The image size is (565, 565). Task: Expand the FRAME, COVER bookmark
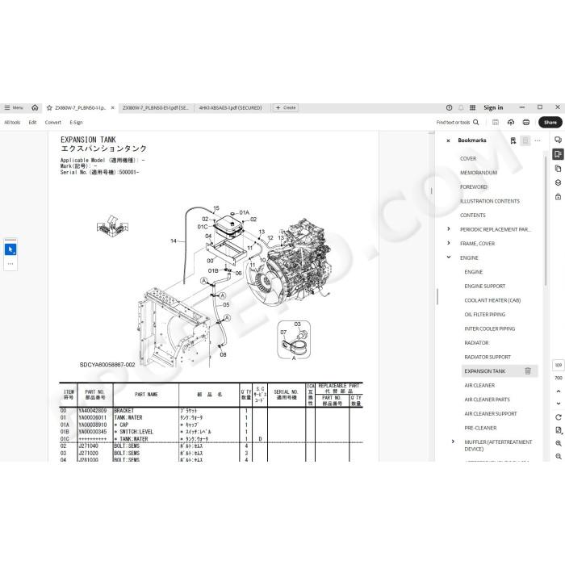click(449, 243)
